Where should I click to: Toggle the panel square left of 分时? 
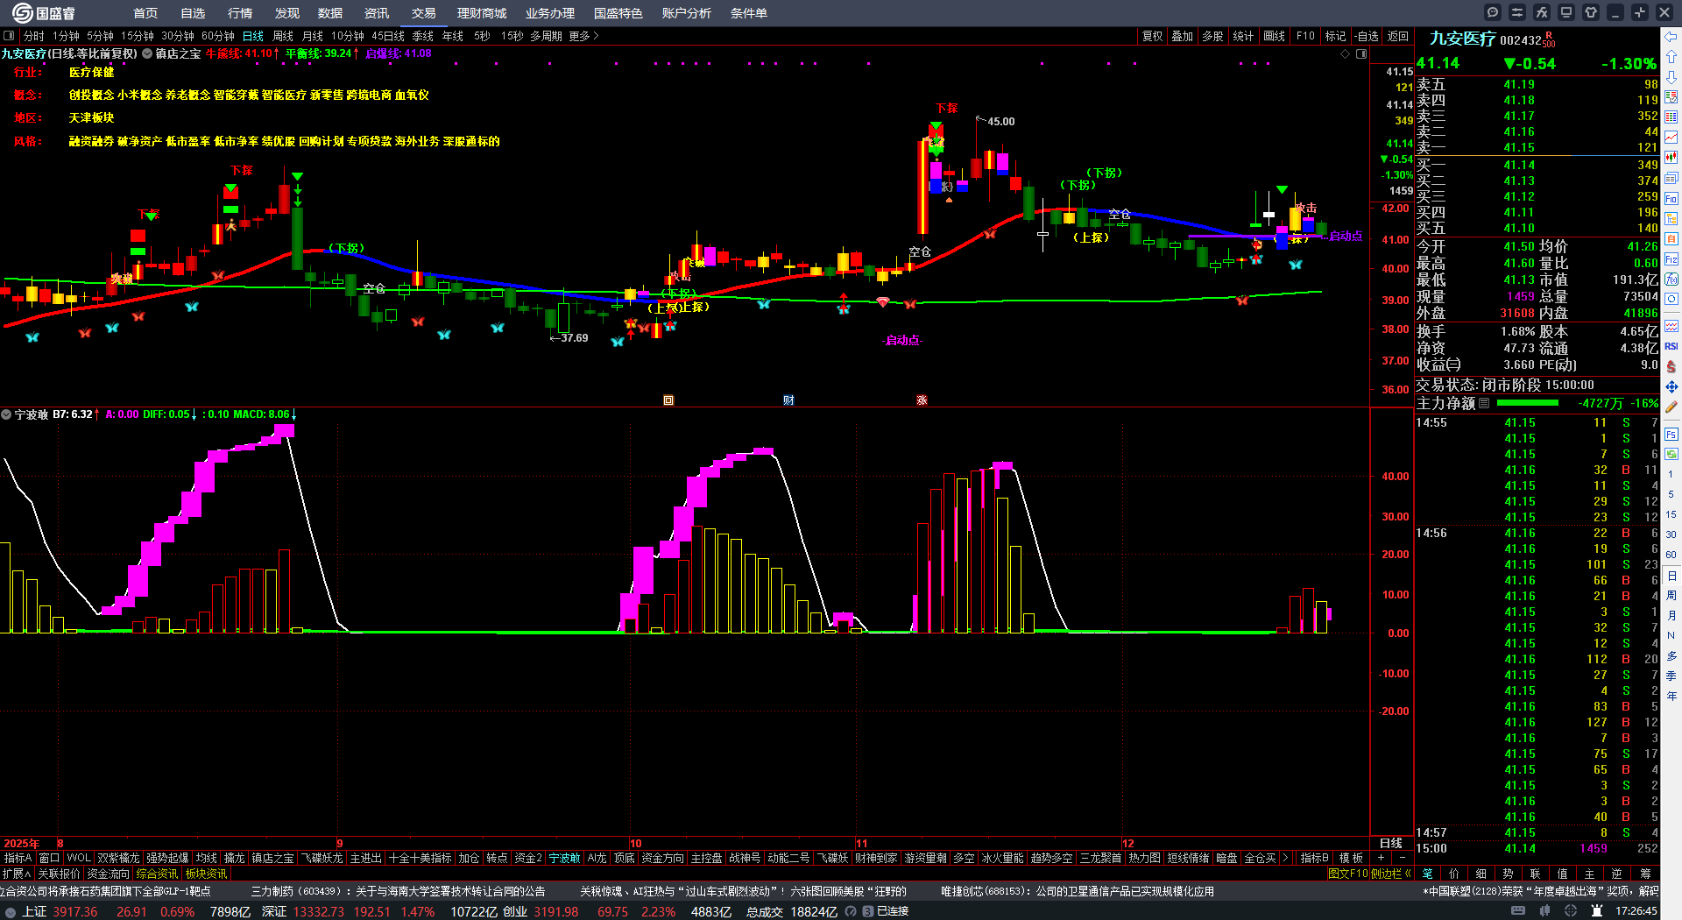[9, 36]
